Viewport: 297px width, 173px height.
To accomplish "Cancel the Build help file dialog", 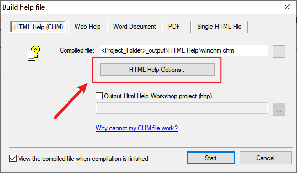I will tap(265, 158).
